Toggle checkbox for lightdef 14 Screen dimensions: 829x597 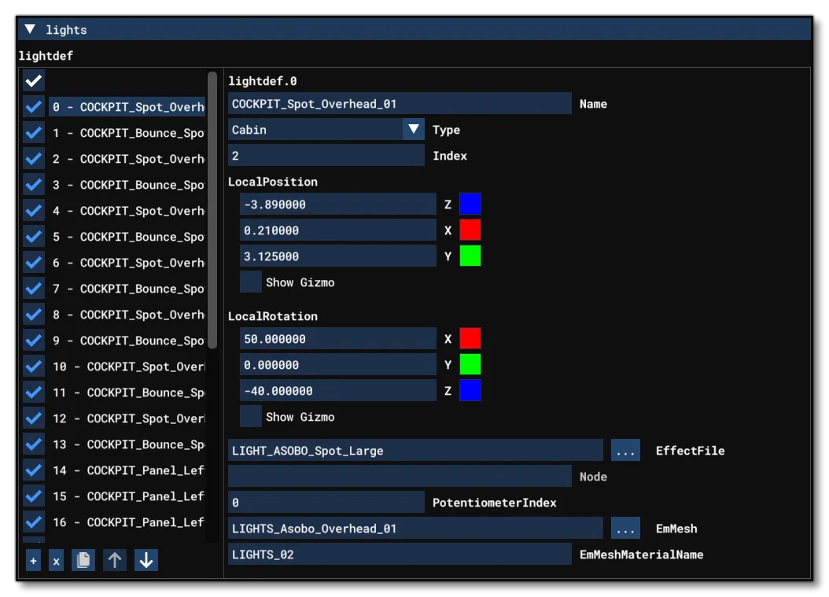(x=33, y=470)
